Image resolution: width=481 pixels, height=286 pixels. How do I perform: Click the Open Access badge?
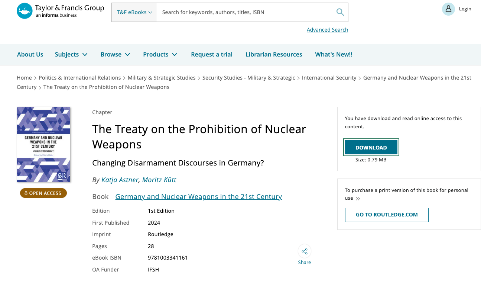point(43,193)
